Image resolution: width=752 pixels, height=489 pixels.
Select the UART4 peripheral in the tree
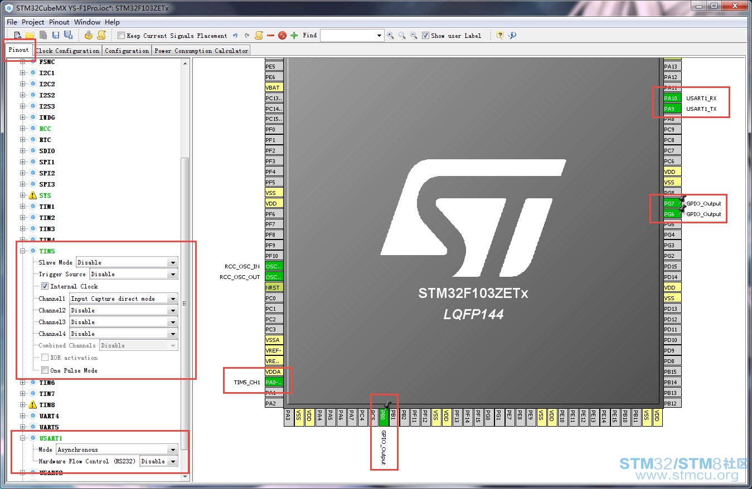48,416
